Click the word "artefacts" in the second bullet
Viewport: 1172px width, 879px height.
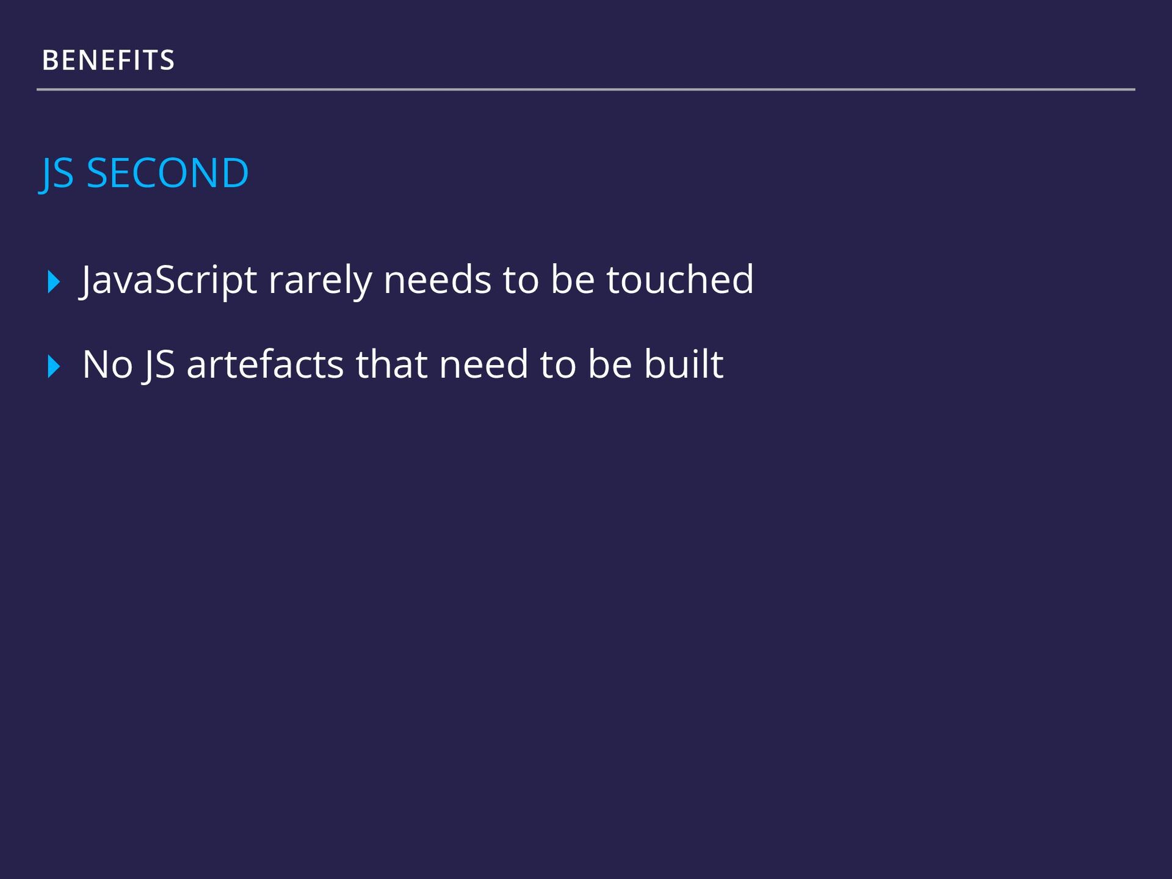265,364
